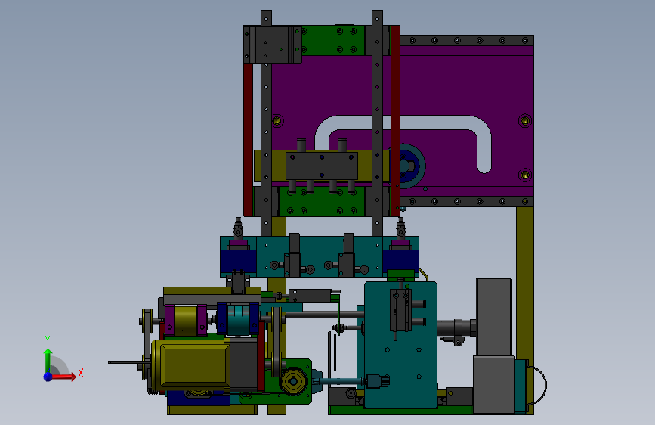Select the wide teal horizontal plate in middle
655x425 pixels.
[x=320, y=256]
